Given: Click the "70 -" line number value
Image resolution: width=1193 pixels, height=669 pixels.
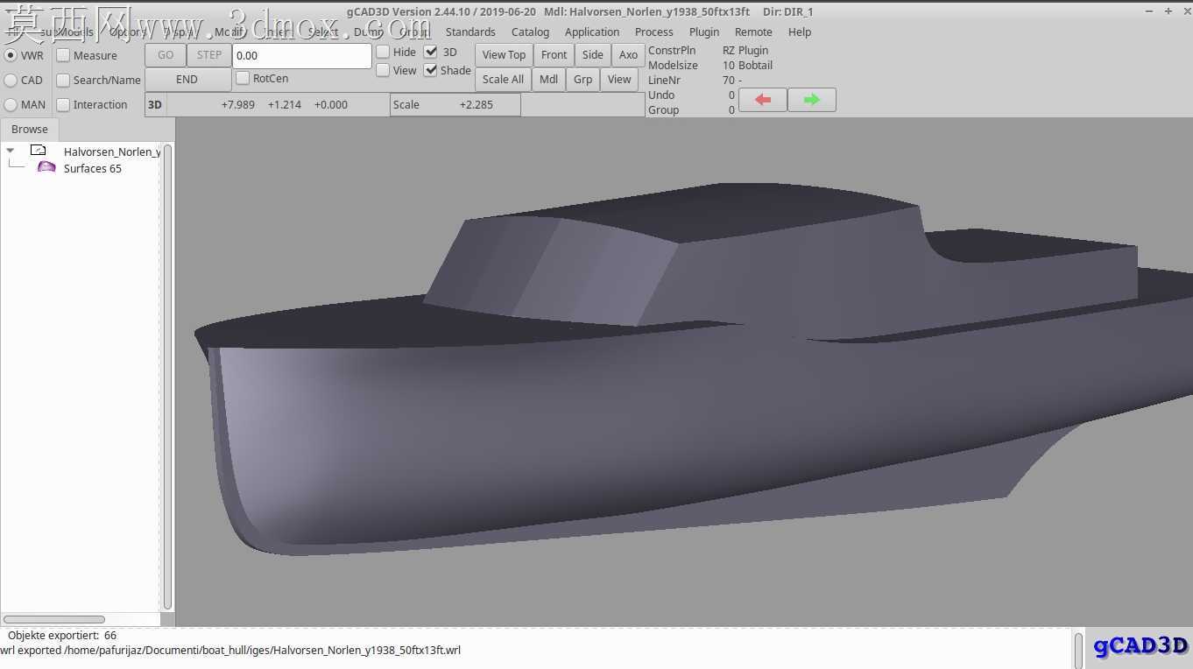Looking at the screenshot, I should (732, 80).
